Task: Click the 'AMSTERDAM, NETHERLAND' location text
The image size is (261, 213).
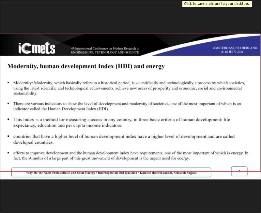Action: tap(235, 48)
